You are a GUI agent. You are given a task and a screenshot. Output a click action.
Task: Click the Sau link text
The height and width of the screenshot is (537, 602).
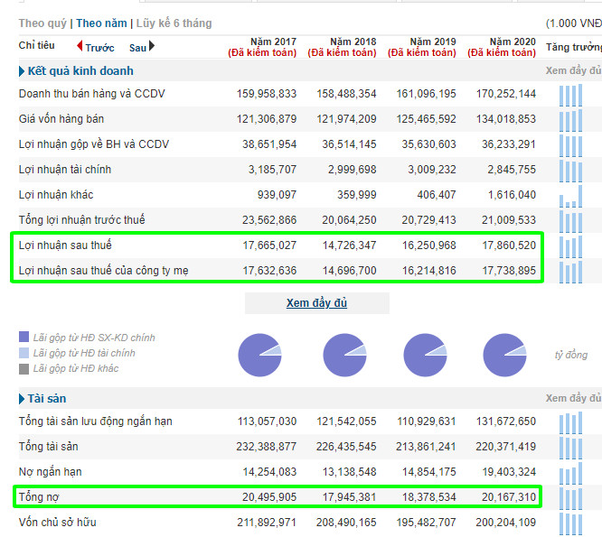point(137,48)
